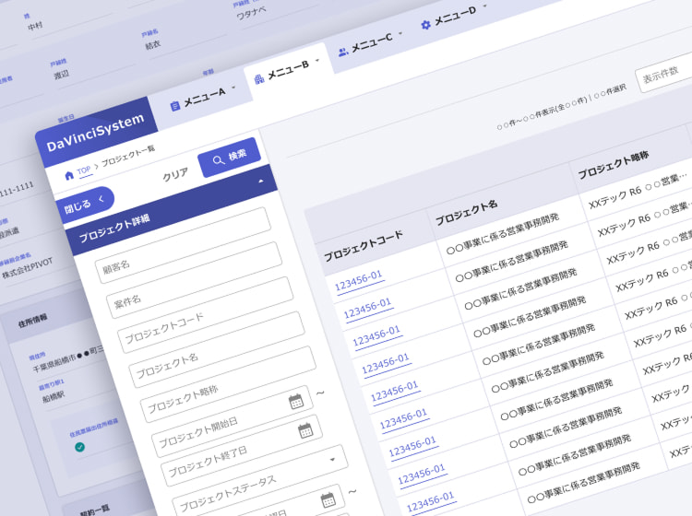This screenshot has height=516, width=692.
Task: Click the magnifier icon on the 検索 button
Action: coord(218,160)
